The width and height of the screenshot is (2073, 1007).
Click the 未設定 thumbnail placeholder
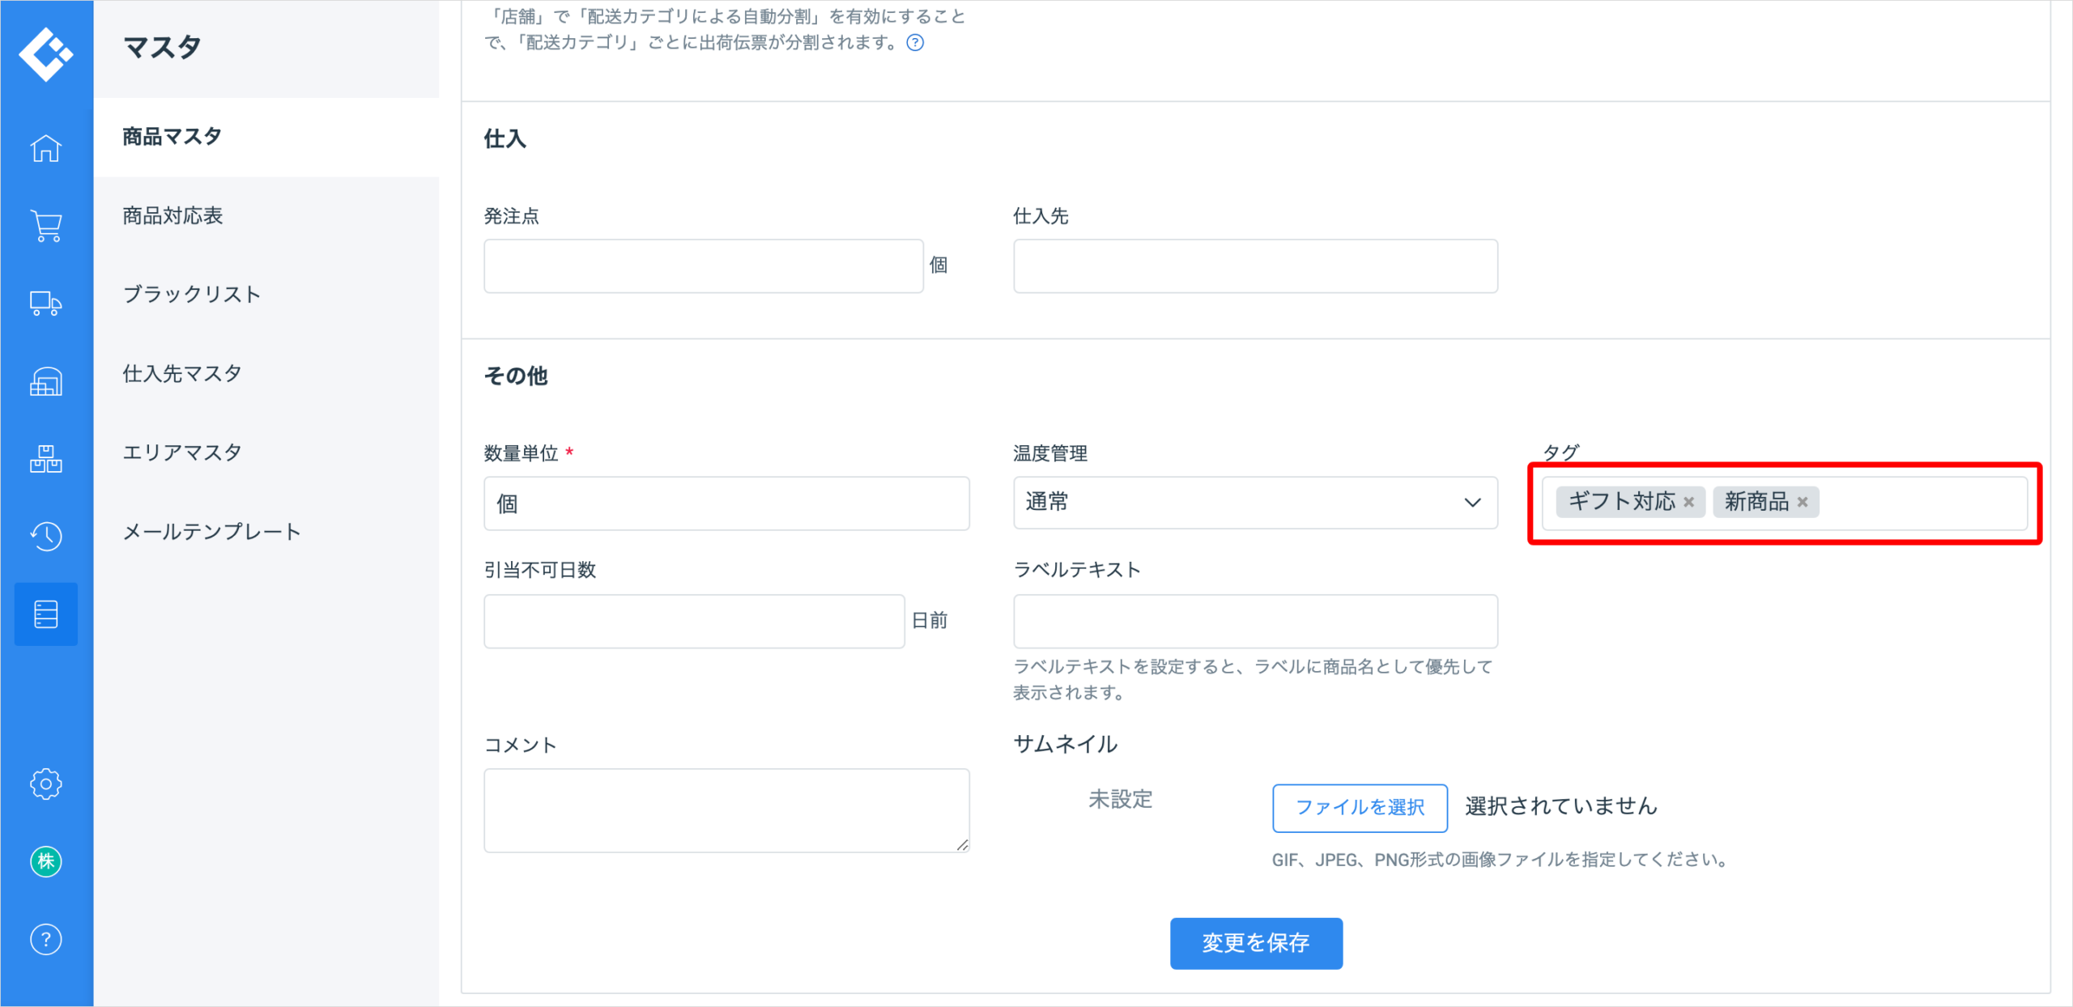(1120, 800)
